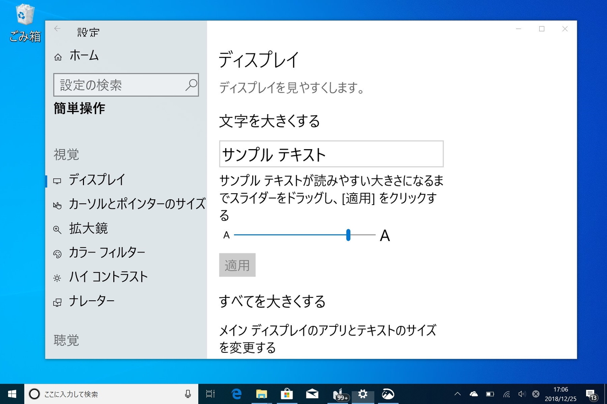Open the Start menu
607x404 pixels.
11,394
